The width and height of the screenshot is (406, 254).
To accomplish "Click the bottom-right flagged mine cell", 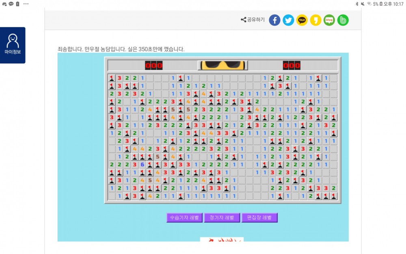I will tap(334, 196).
